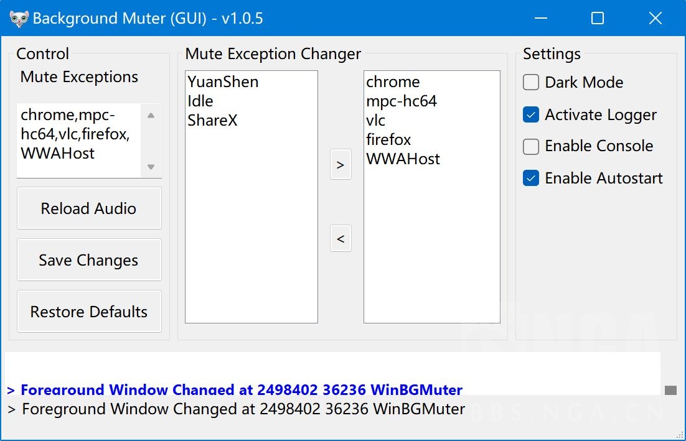The height and width of the screenshot is (441, 686).
Task: Select chrome in the exceptions list
Action: pyautogui.click(x=393, y=82)
